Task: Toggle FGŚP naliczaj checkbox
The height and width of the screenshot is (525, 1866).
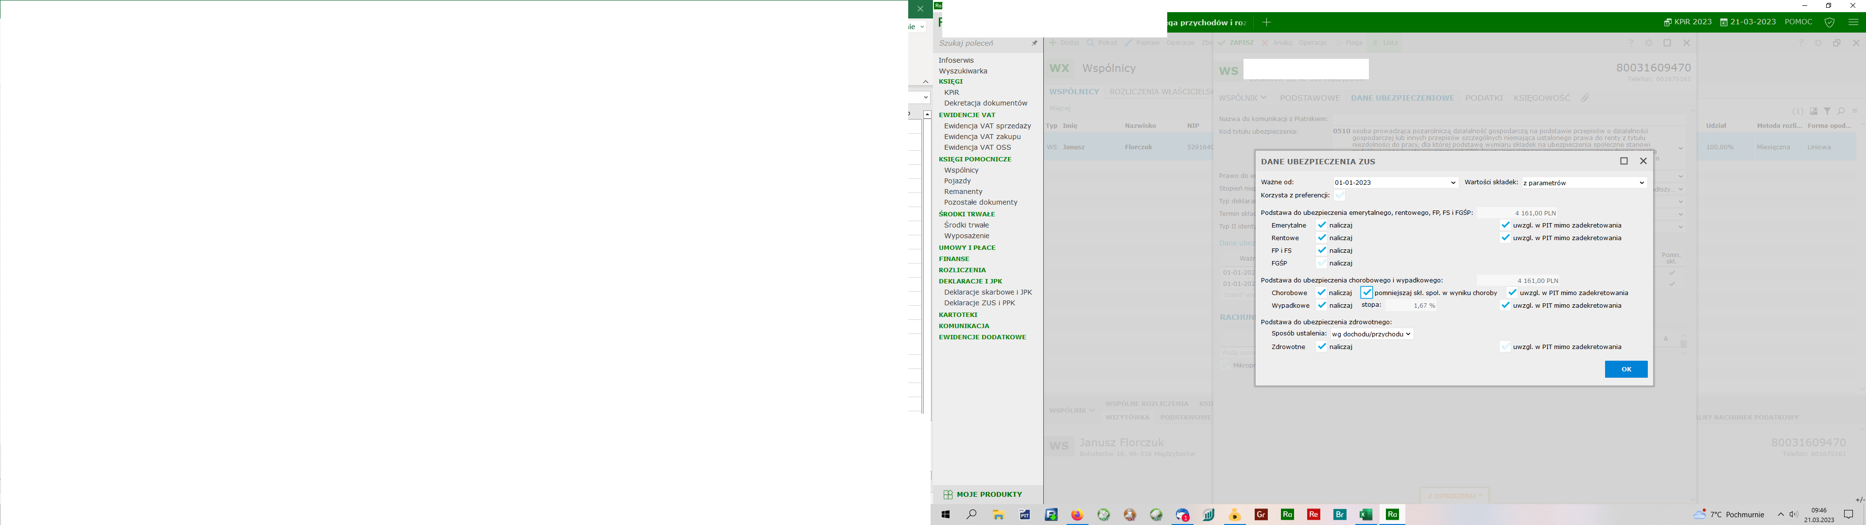Action: pos(1322,263)
